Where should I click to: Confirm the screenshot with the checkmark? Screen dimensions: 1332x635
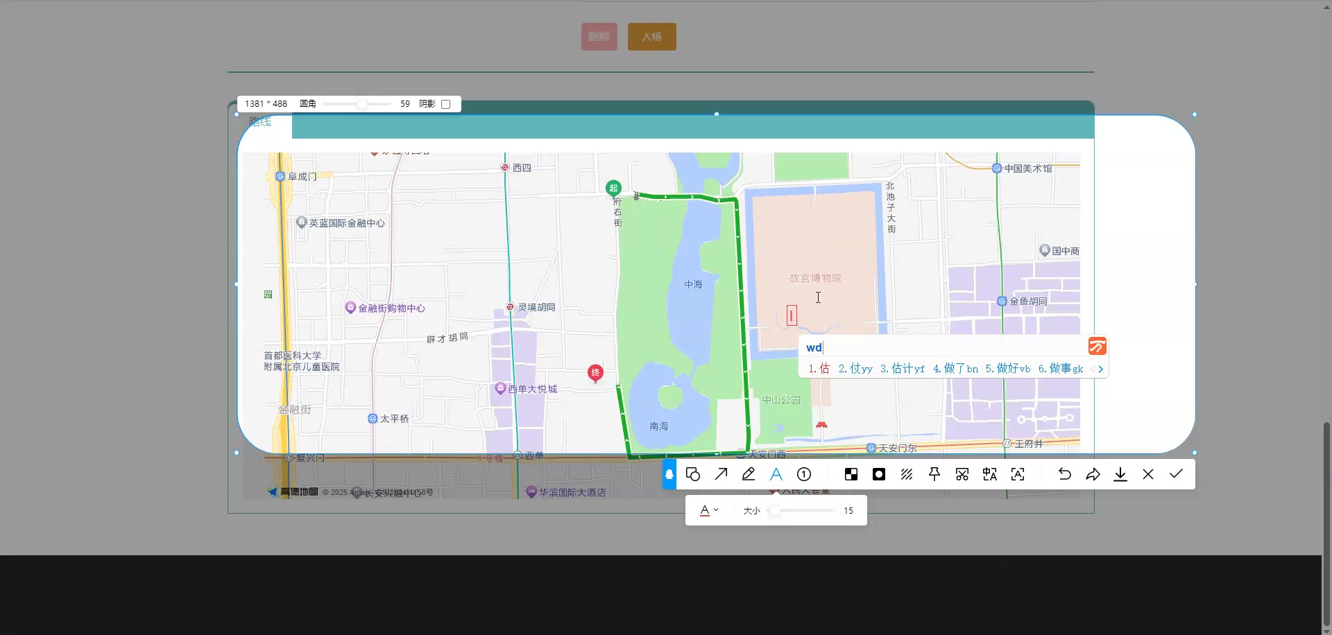click(1176, 474)
